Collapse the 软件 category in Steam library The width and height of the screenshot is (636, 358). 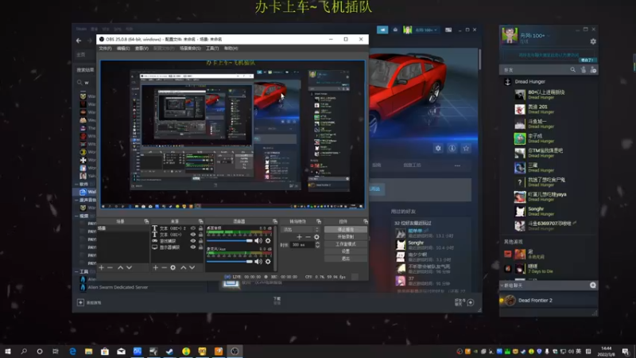(x=76, y=184)
